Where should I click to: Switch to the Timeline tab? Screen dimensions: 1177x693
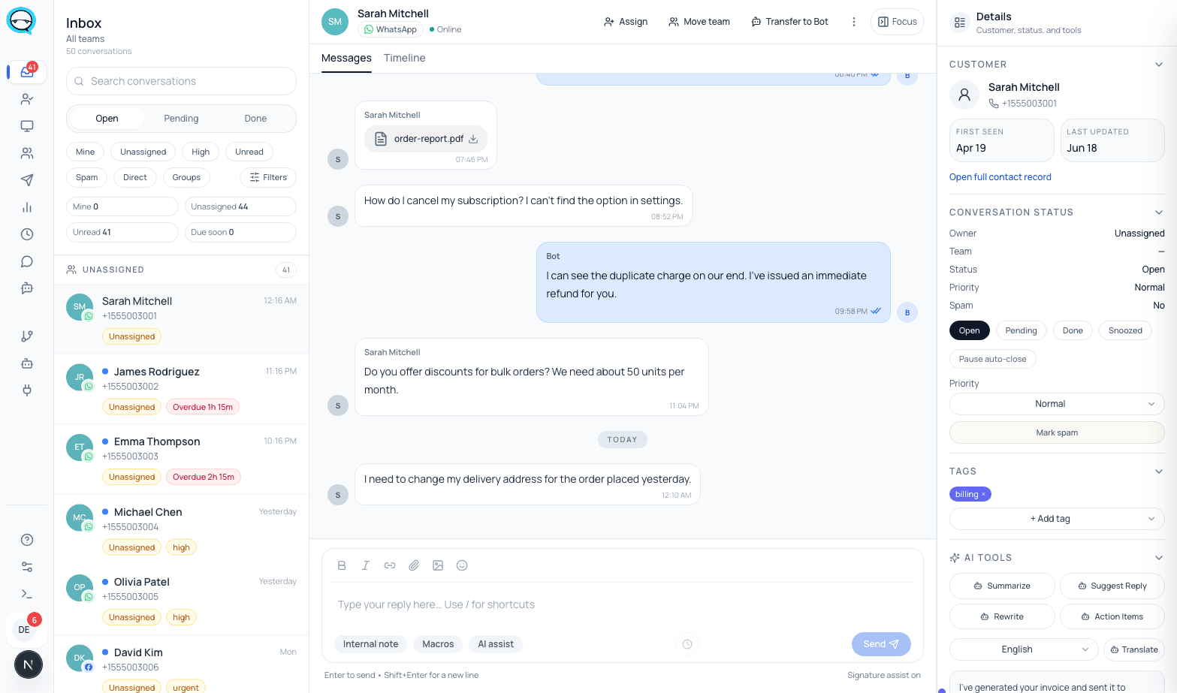(404, 58)
